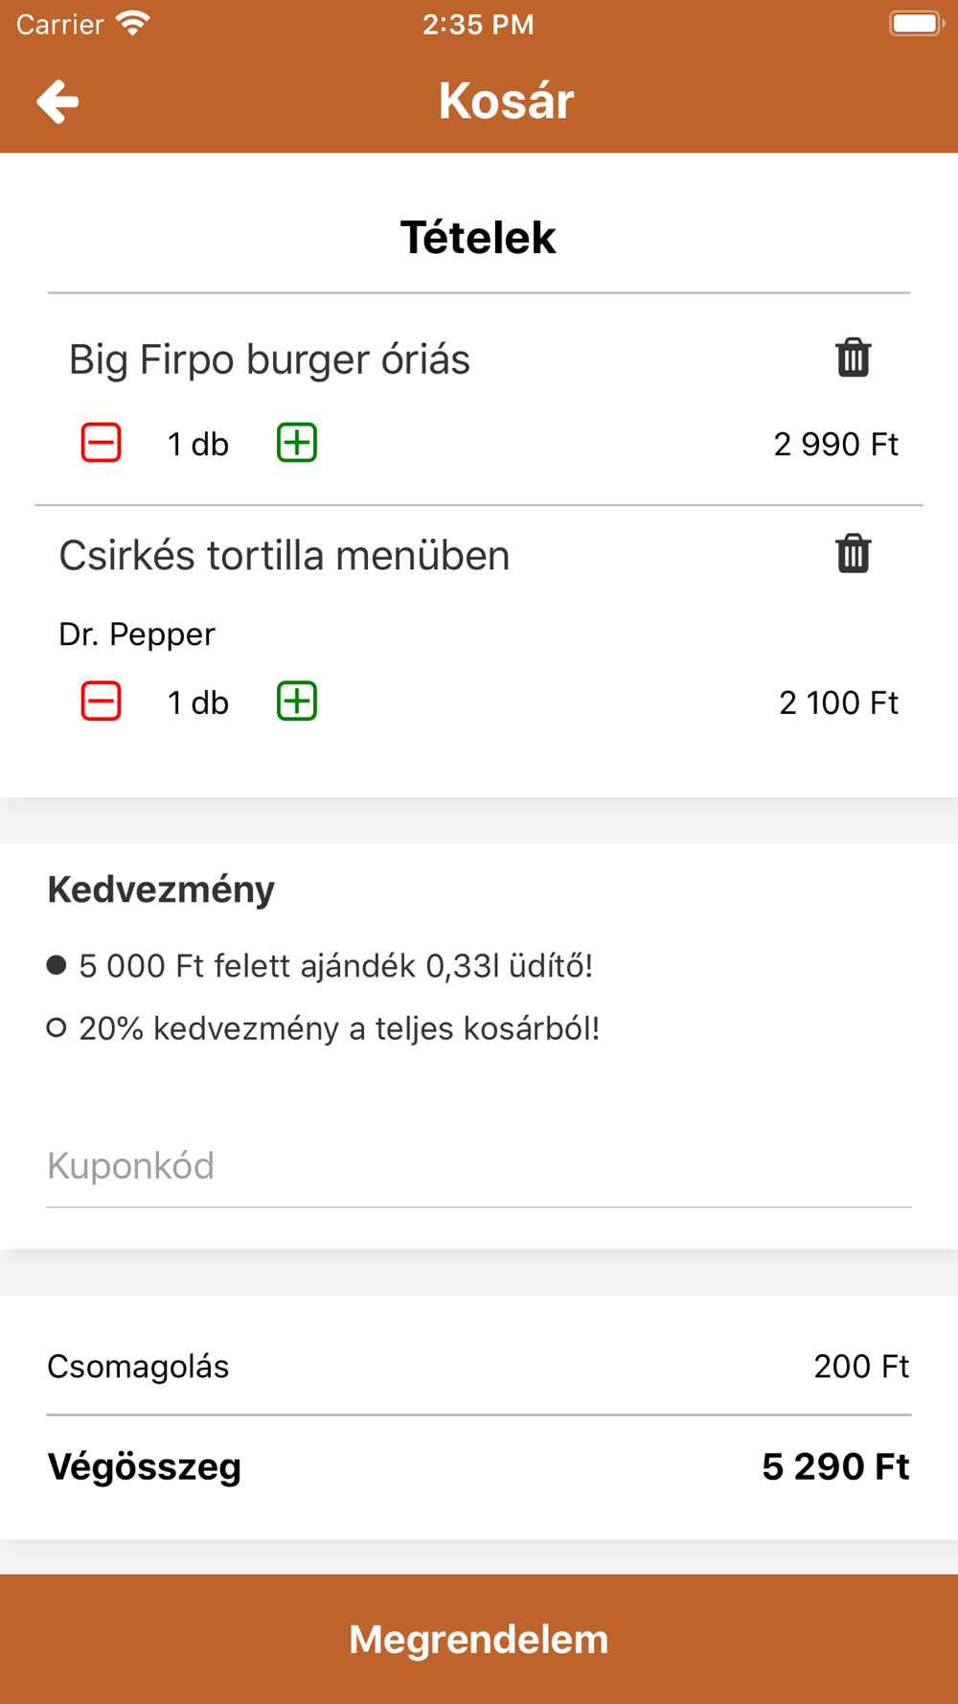Tap the 2 990 Ft burger price

pyautogui.click(x=835, y=445)
